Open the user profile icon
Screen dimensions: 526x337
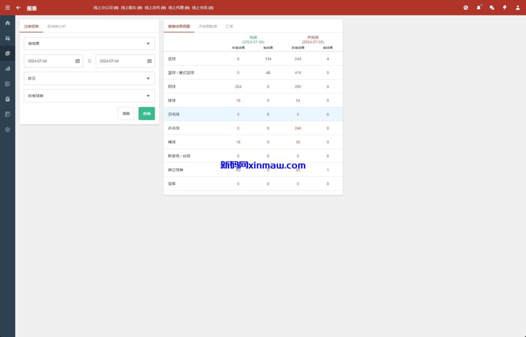pyautogui.click(x=517, y=8)
